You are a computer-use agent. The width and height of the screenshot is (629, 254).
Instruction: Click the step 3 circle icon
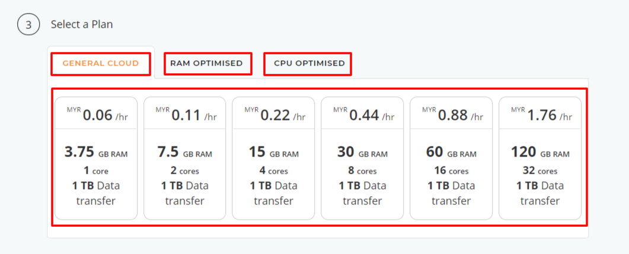point(28,24)
